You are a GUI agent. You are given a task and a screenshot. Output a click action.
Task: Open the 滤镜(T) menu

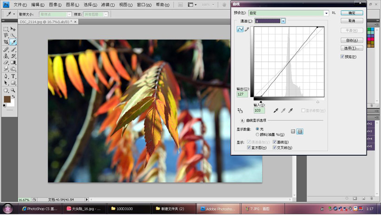pyautogui.click(x=108, y=5)
